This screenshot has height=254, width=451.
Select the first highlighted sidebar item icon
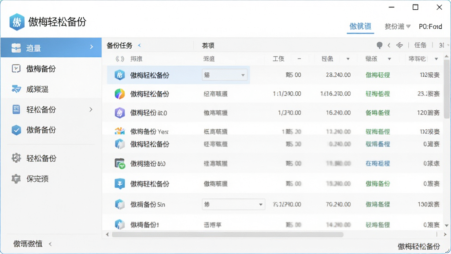click(16, 48)
